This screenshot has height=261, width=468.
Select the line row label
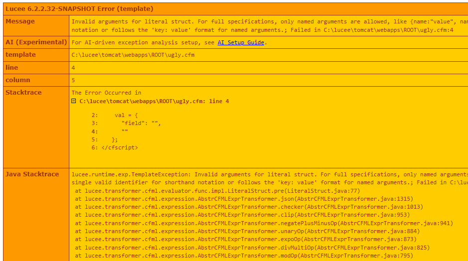click(11, 67)
